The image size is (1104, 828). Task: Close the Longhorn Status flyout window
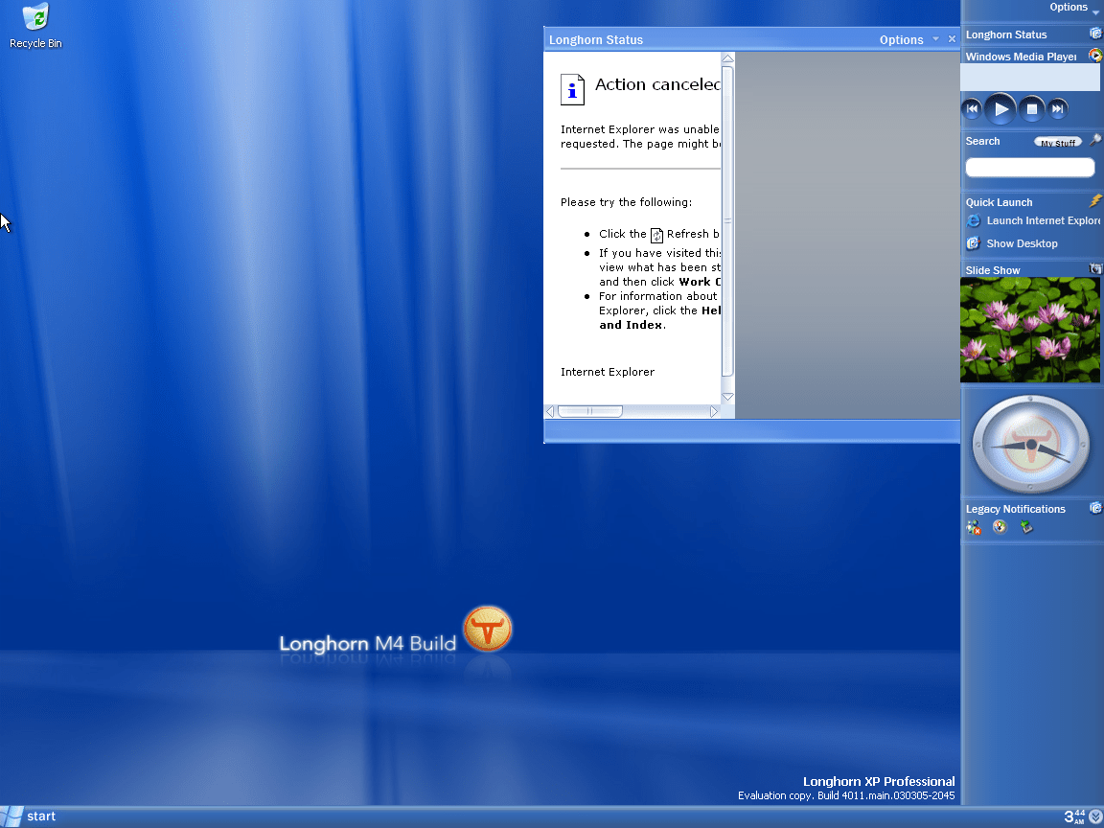[x=952, y=39]
